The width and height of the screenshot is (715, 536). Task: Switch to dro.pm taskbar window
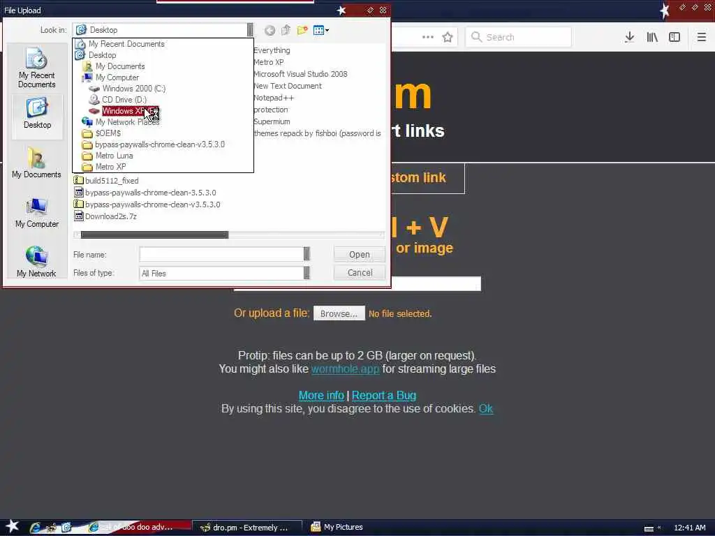pos(246,528)
